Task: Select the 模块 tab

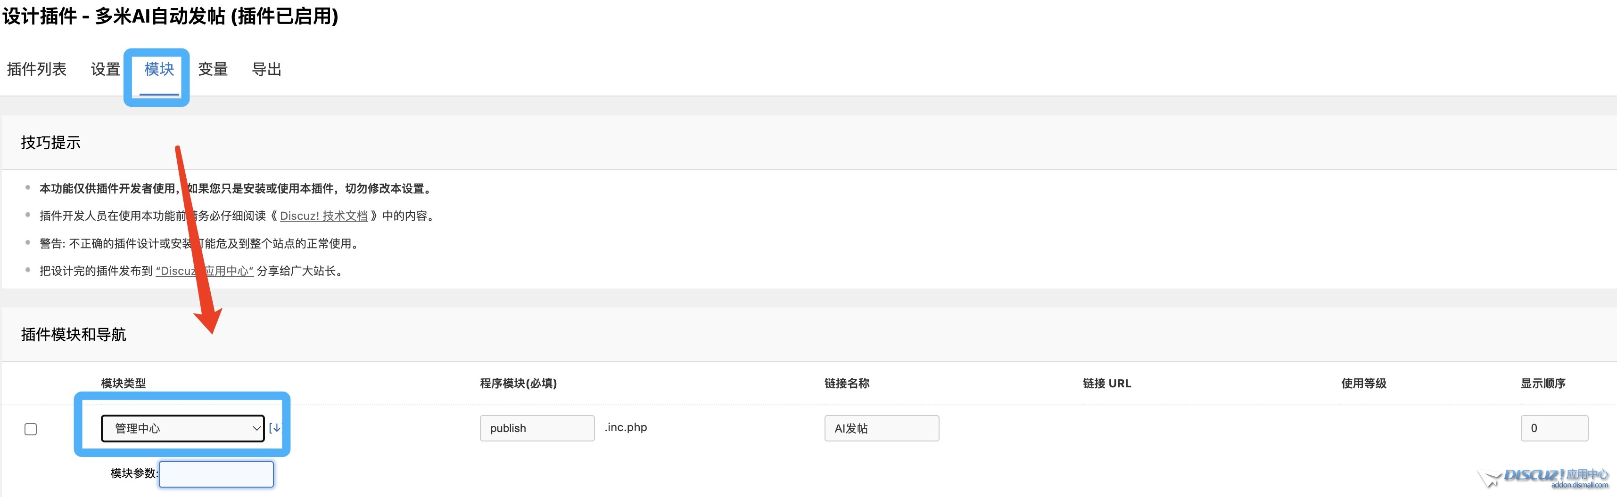Action: (x=159, y=69)
